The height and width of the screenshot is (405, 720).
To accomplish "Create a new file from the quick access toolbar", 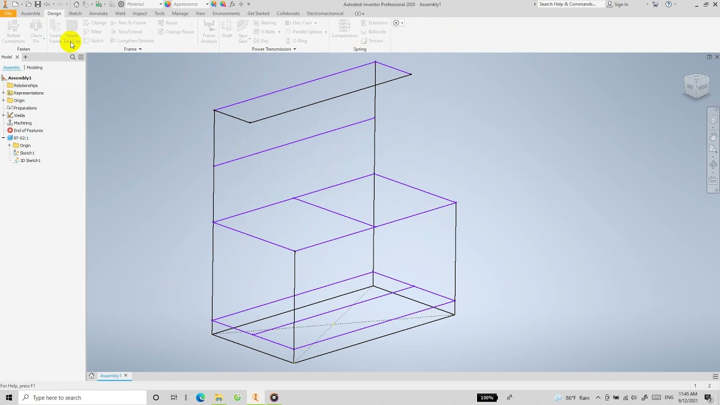I will (x=15, y=4).
